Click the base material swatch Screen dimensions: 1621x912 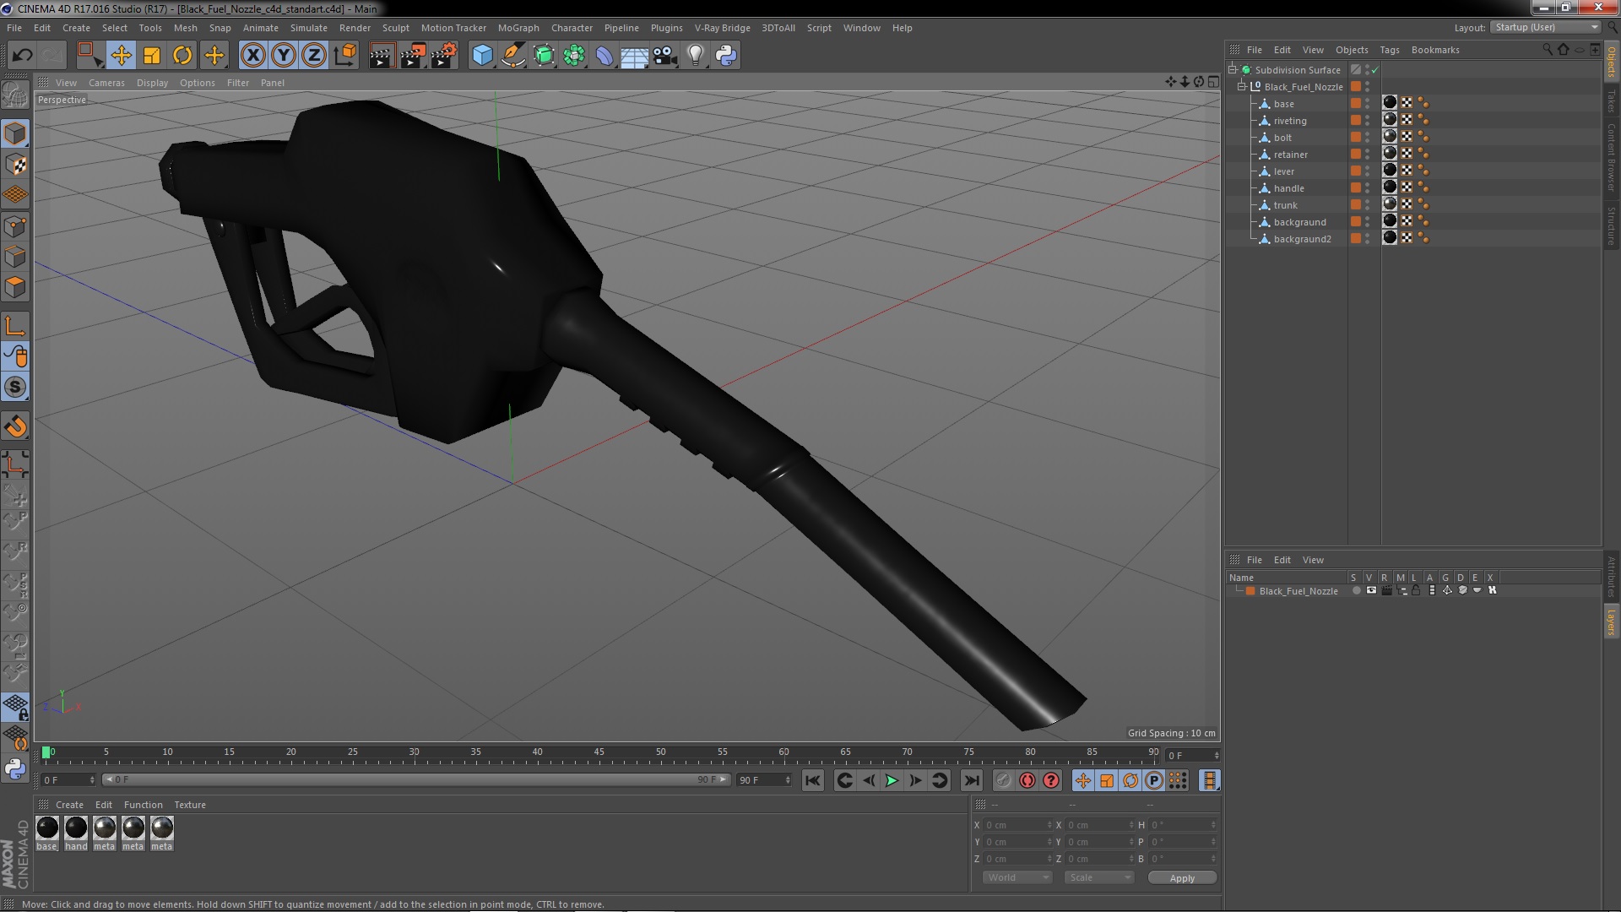pos(47,828)
